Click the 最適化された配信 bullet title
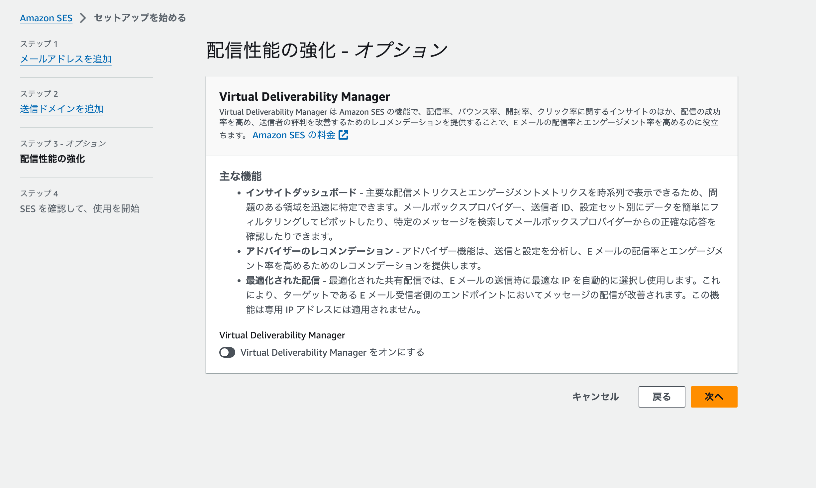This screenshot has height=488, width=816. point(283,280)
